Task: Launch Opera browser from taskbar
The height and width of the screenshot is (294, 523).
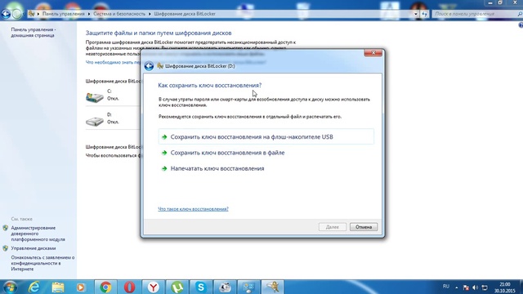Action: 129,287
